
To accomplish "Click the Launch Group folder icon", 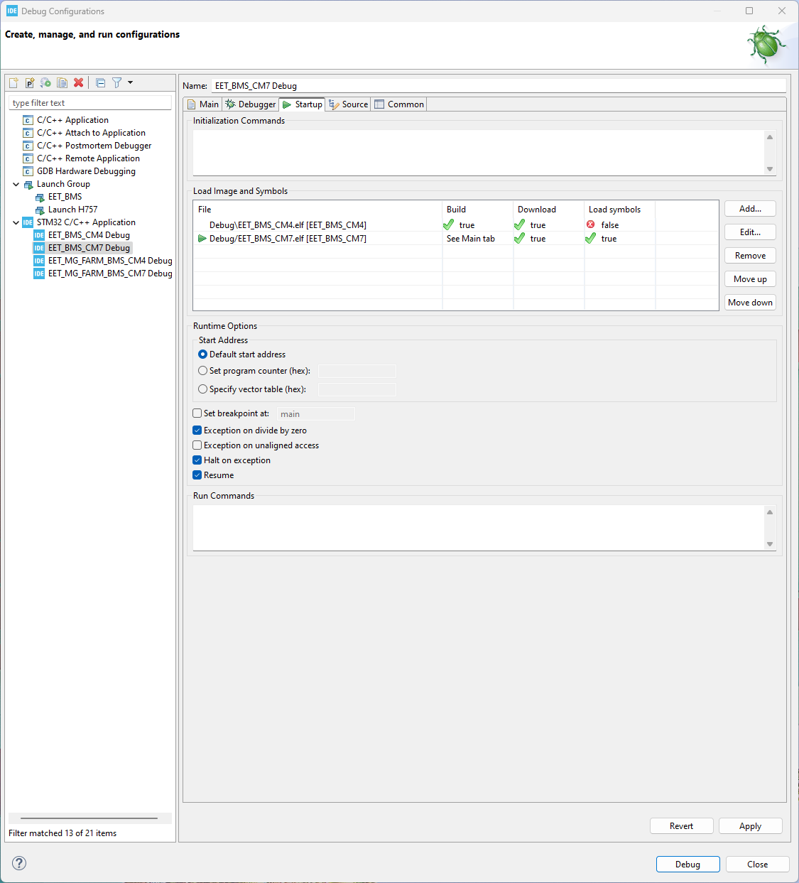I will click(x=28, y=185).
